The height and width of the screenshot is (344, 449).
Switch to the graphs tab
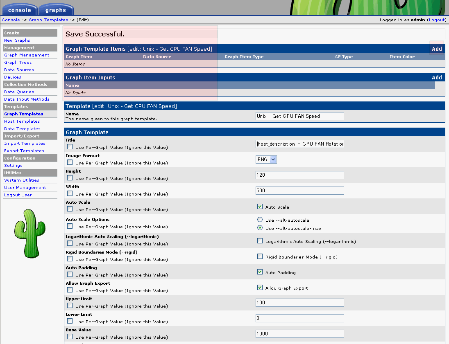click(55, 10)
